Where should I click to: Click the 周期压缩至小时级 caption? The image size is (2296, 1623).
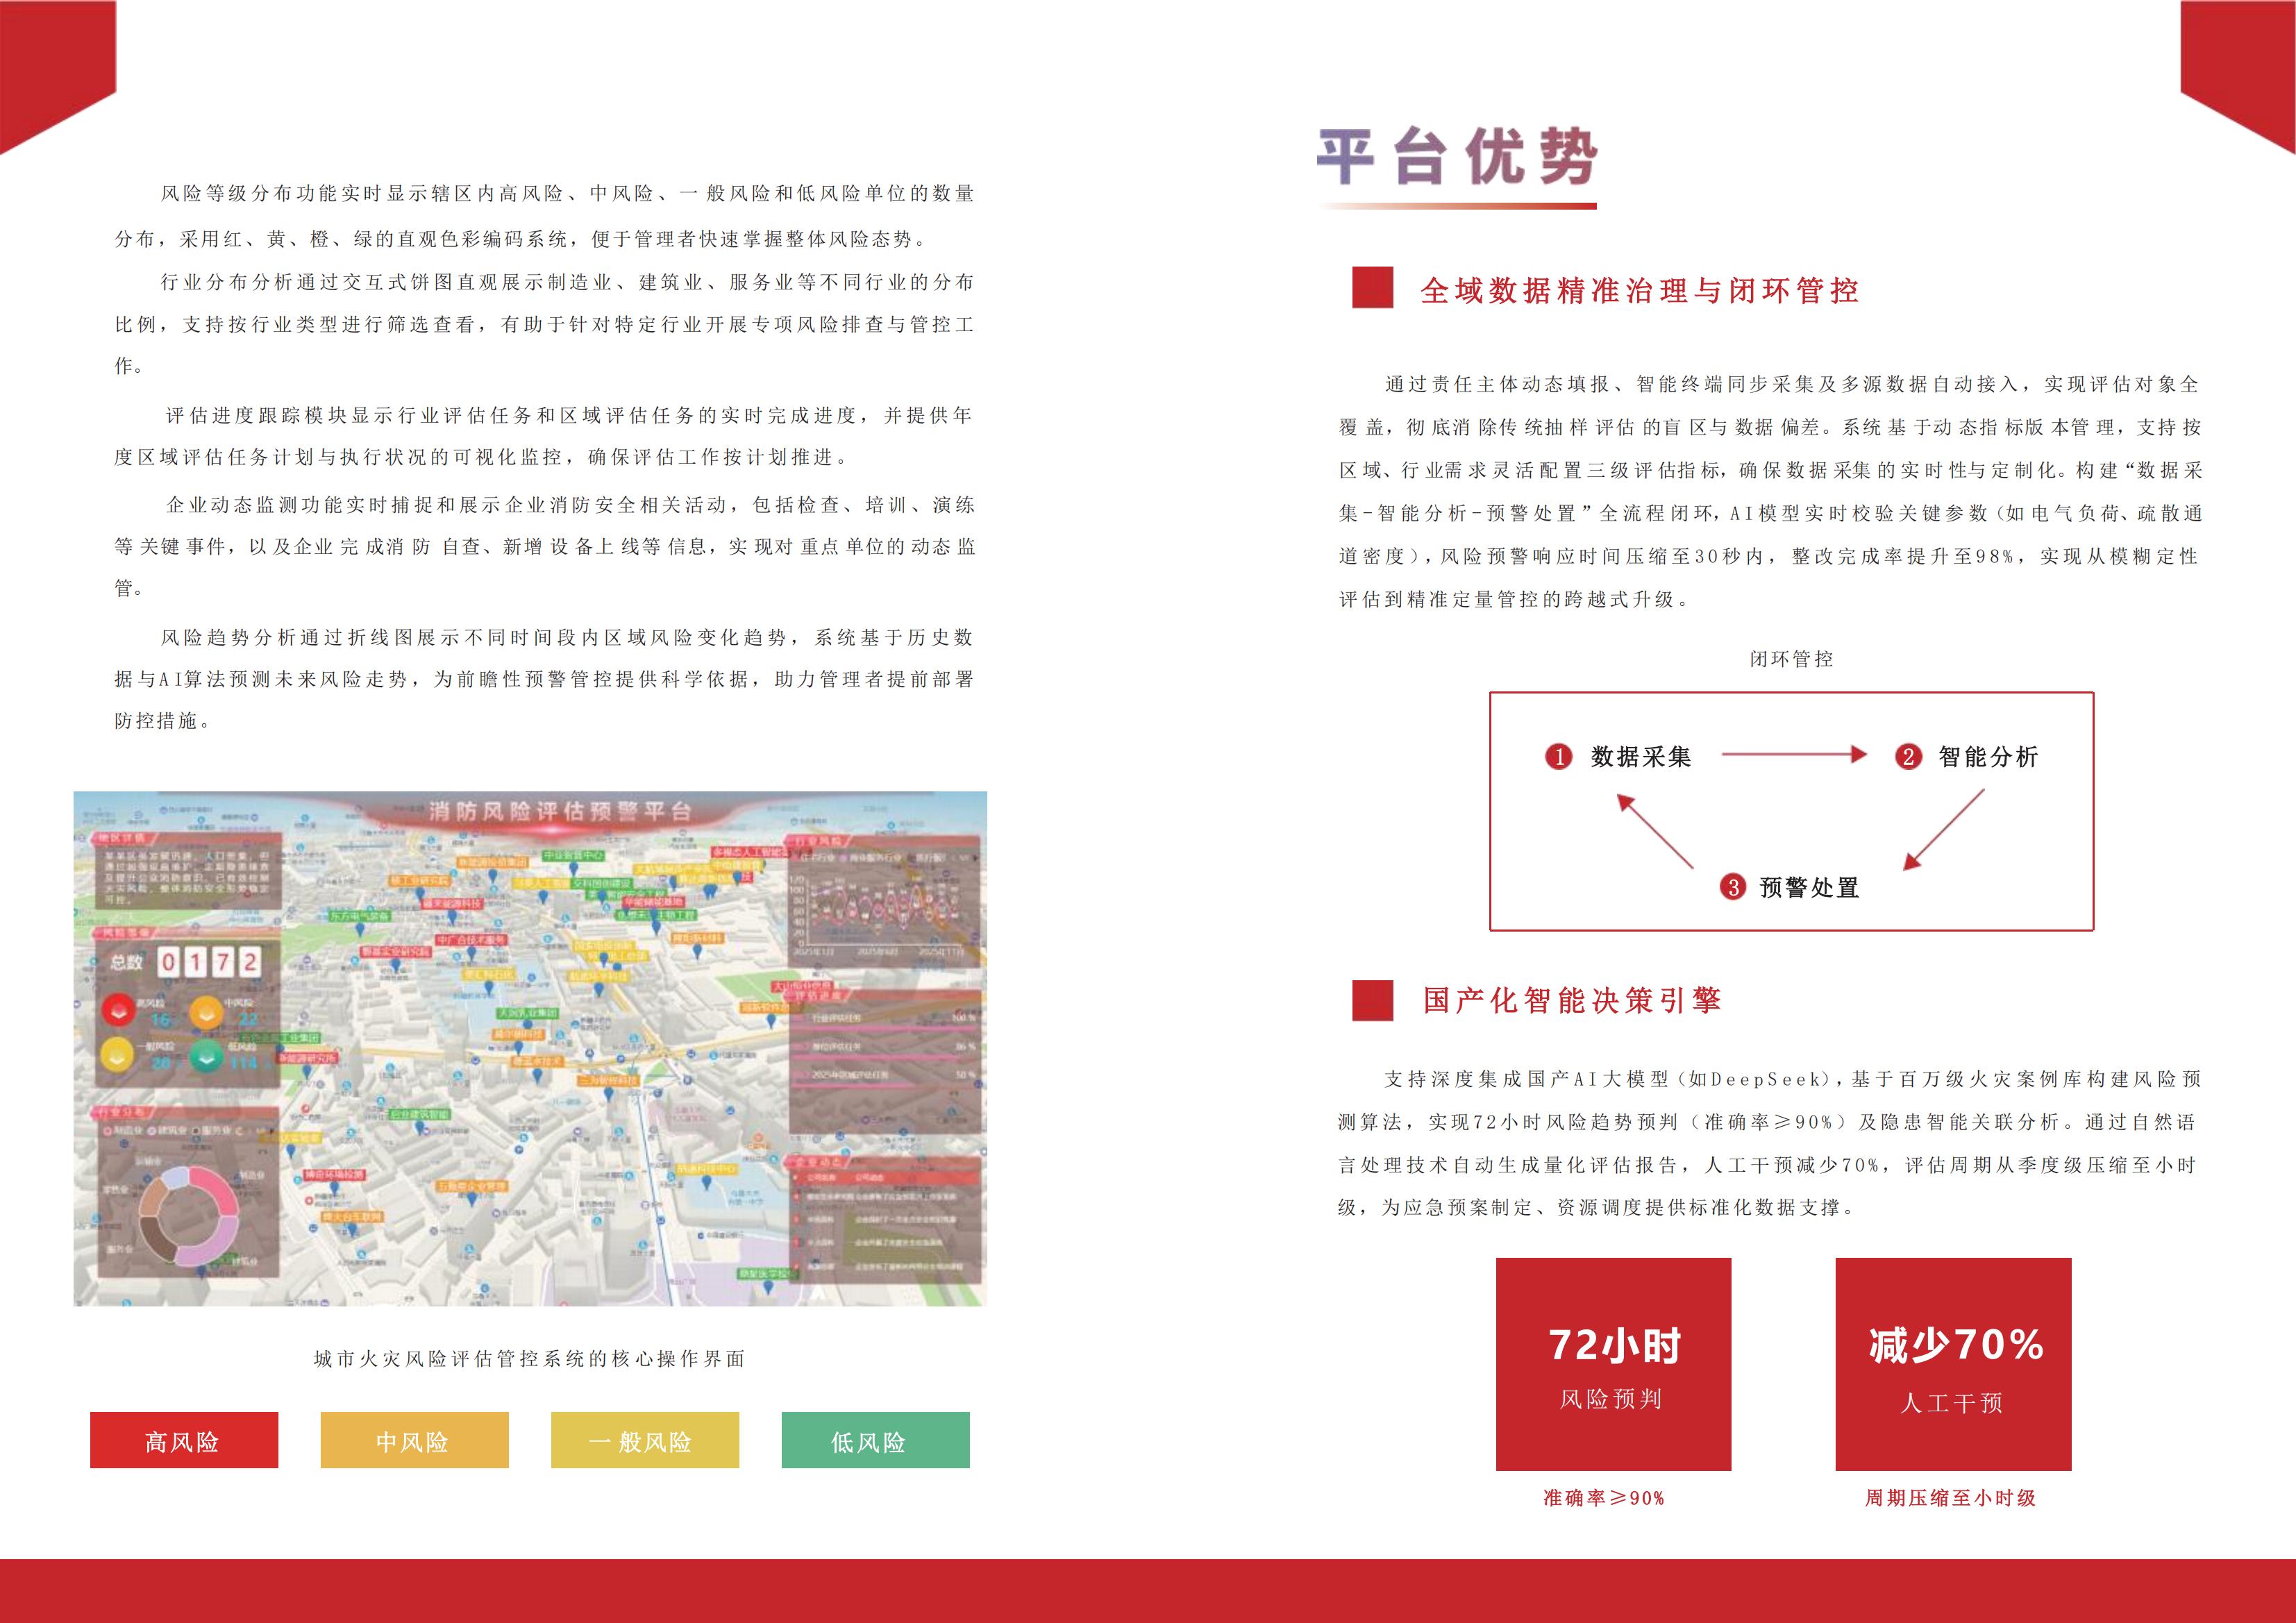1950,1498
